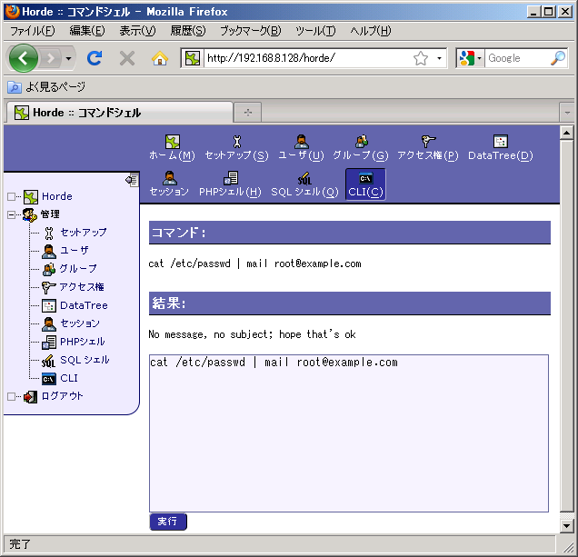Click the CLI terminal icon in sidebar

pos(49,379)
